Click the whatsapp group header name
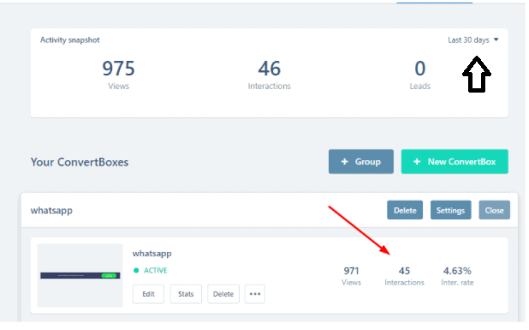 (x=51, y=211)
